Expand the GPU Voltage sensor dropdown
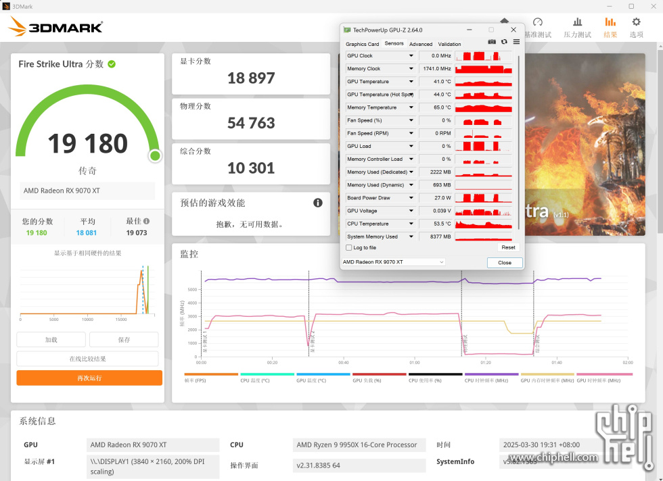The height and width of the screenshot is (481, 663). [411, 211]
